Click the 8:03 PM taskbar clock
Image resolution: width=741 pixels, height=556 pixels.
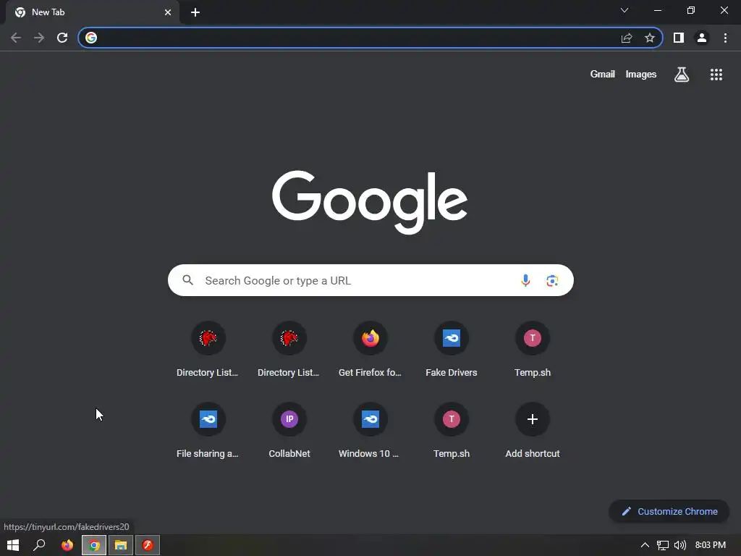pyautogui.click(x=711, y=545)
